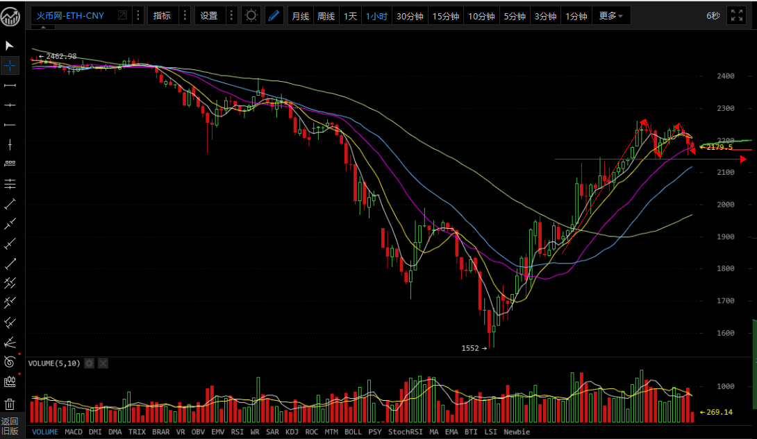The image size is (757, 439).
Task: Activate the crosshair cursor tool
Action: [10, 66]
